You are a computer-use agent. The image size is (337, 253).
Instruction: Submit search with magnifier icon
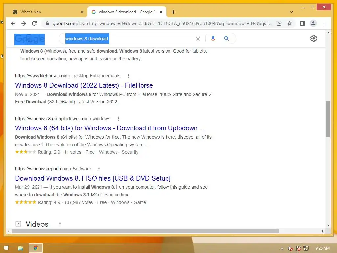226,39
